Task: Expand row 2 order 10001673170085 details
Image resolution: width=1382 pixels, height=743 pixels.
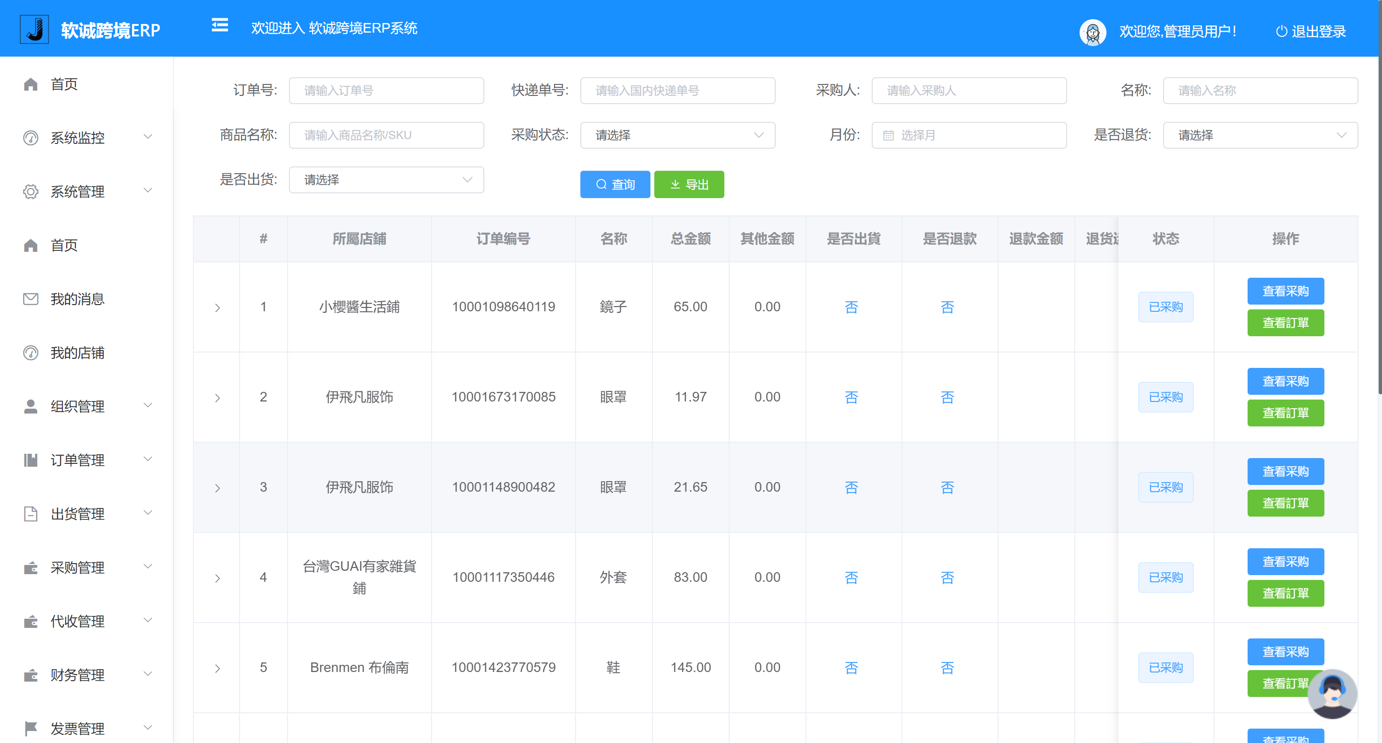Action: coord(217,397)
